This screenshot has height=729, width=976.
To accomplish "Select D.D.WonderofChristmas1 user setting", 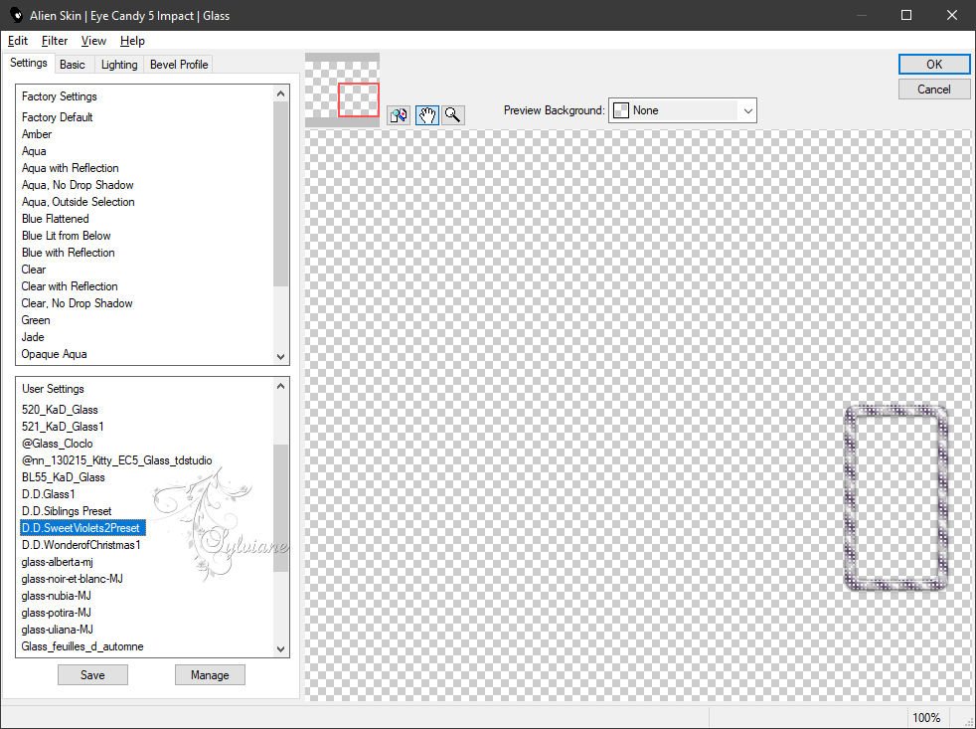I will pyautogui.click(x=81, y=545).
